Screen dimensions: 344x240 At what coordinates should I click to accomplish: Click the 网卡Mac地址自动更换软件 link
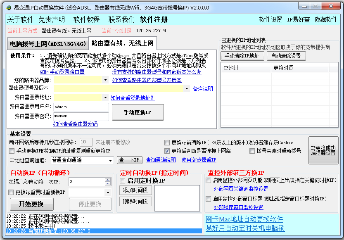244,219
